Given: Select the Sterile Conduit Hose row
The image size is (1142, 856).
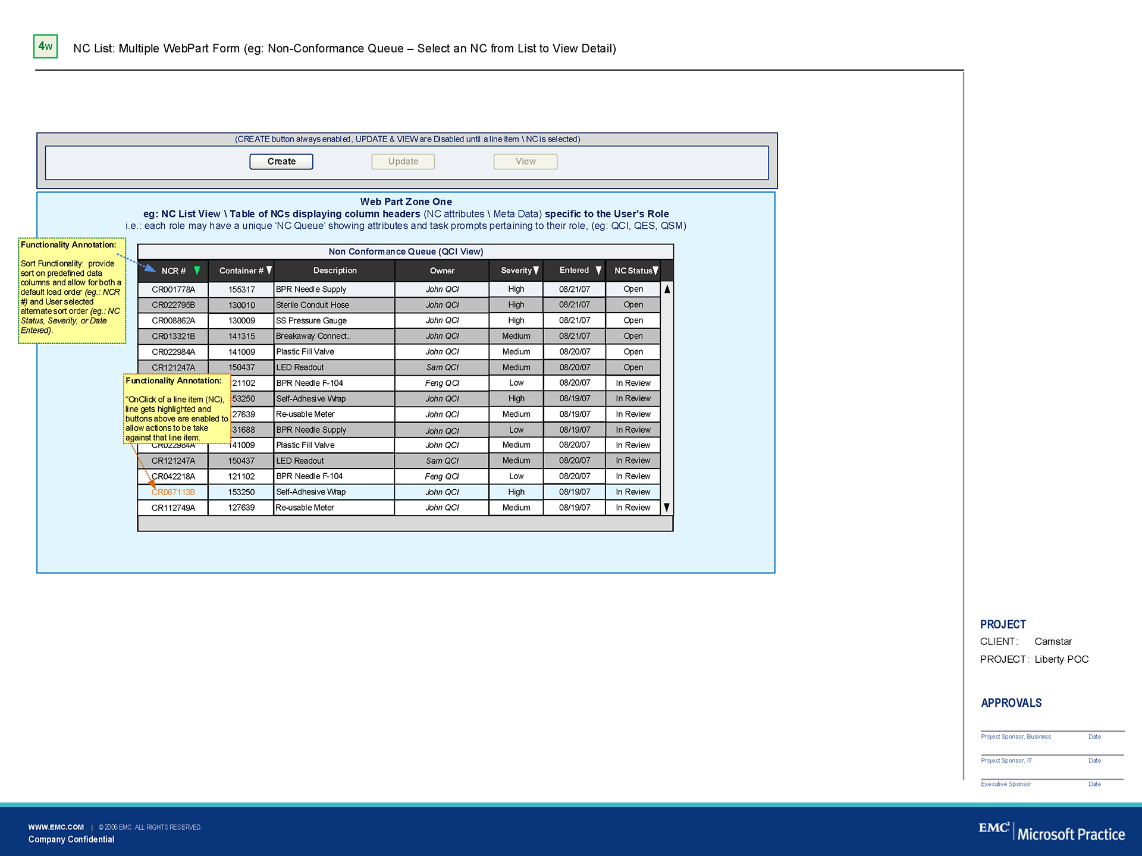Looking at the screenshot, I should pos(312,305).
